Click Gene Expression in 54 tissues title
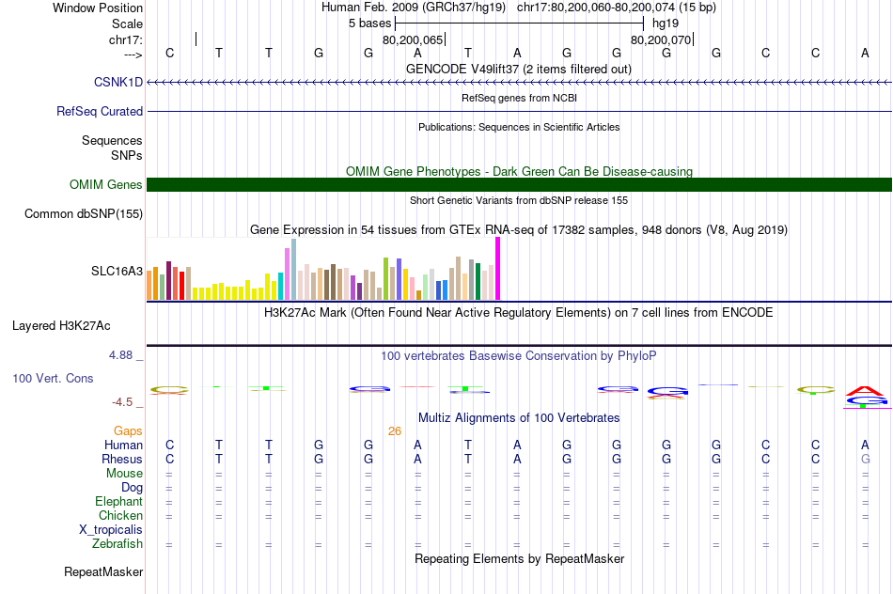Screen dimensions: 893x594 point(519,230)
